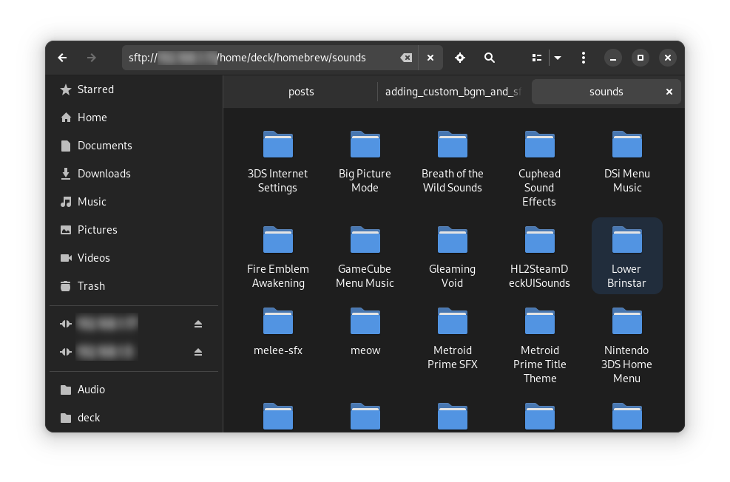The width and height of the screenshot is (730, 482).
Task: Open Videos in the sidebar
Action: click(x=134, y=258)
